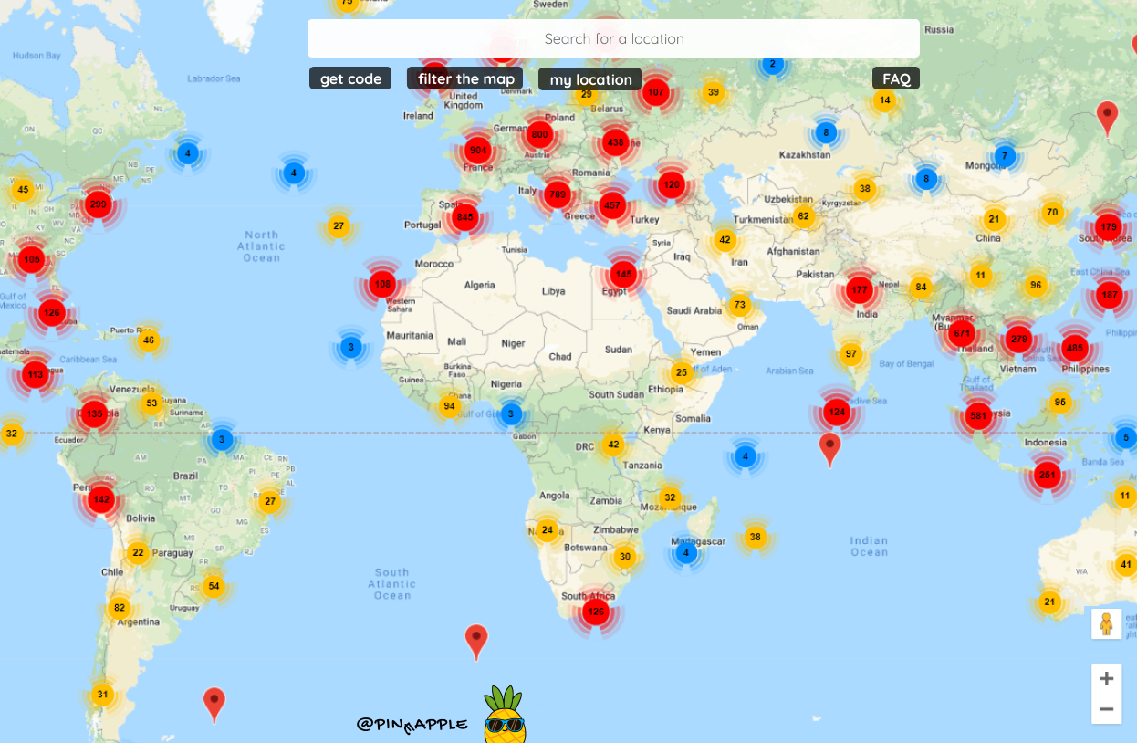Open the 120 cluster near the Black Sea
Image resolution: width=1137 pixels, height=743 pixels.
coord(672,184)
